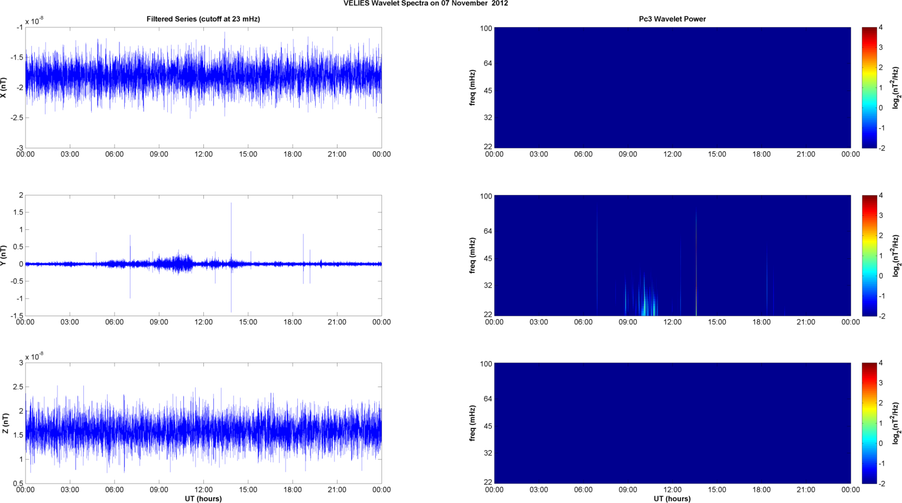Click the log2(nT²/Hz) label beside Y colorbar

(x=896, y=255)
